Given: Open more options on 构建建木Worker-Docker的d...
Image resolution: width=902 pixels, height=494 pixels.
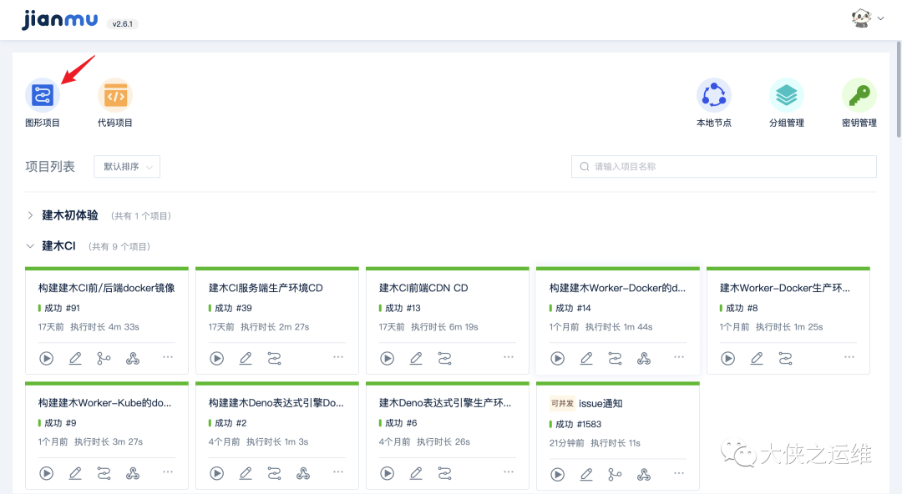Looking at the screenshot, I should (x=679, y=357).
